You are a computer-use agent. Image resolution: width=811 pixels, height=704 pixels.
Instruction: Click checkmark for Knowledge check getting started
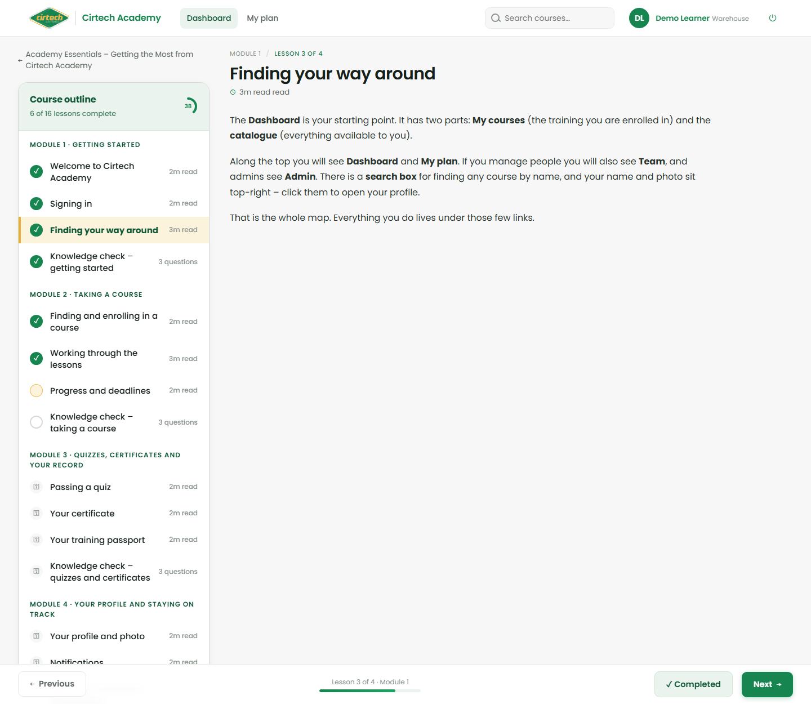[x=36, y=261]
